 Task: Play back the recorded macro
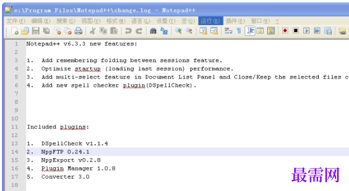click(306, 31)
